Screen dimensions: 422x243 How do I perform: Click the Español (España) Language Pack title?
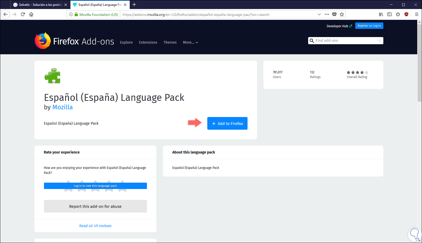tap(114, 97)
